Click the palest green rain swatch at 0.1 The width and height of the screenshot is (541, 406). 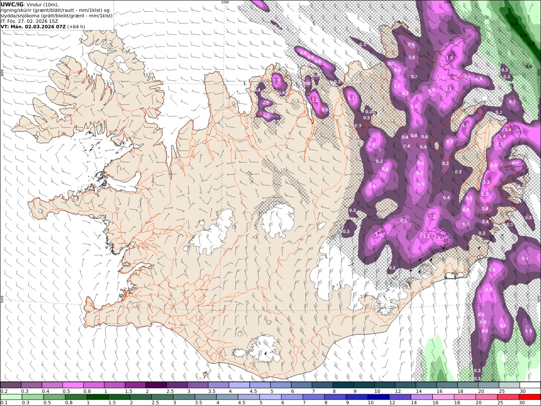[x=11, y=397]
